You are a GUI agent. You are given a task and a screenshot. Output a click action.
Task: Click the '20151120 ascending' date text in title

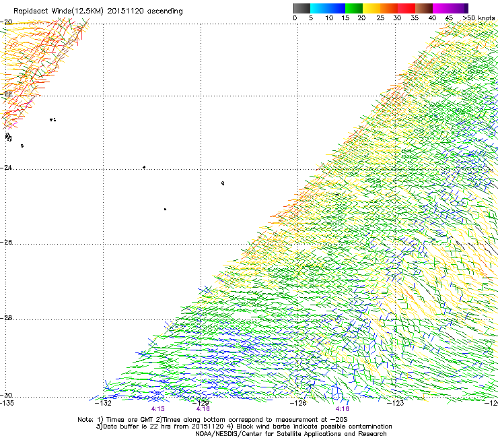click(x=145, y=11)
